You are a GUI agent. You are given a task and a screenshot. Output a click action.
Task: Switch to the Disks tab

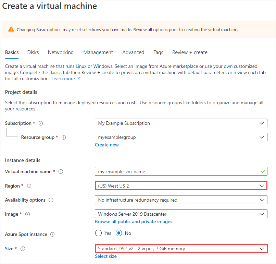pos(33,52)
